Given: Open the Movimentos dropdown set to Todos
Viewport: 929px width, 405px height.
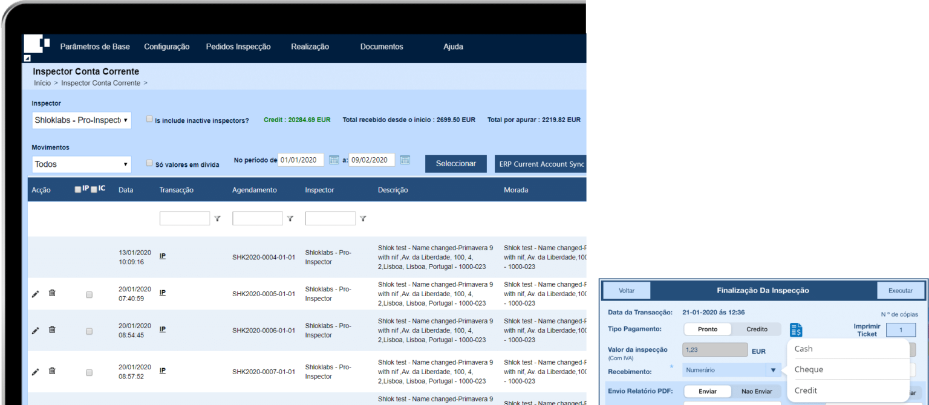Looking at the screenshot, I should coord(82,164).
